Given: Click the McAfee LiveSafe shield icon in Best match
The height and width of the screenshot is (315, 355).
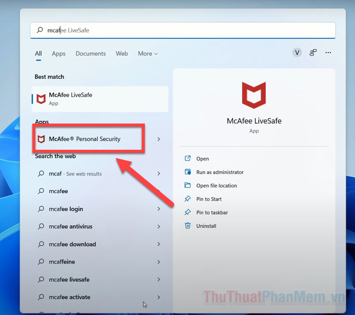Looking at the screenshot, I should pyautogui.click(x=41, y=99).
